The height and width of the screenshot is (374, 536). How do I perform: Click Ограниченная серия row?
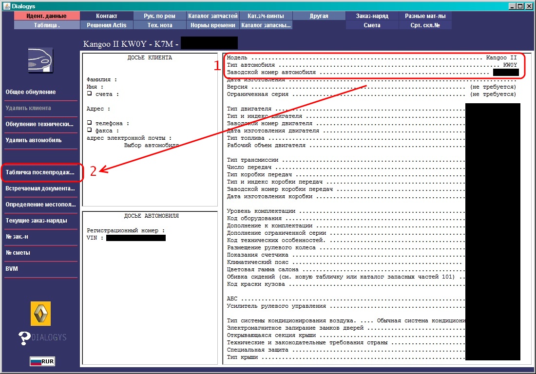[372, 94]
